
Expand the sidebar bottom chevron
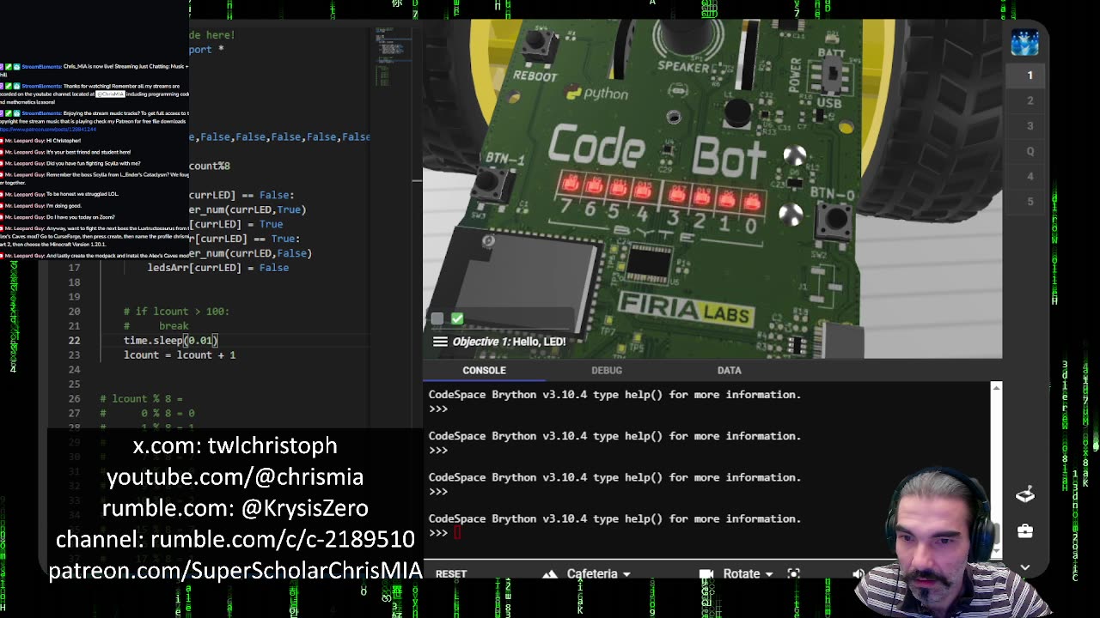tap(1024, 567)
